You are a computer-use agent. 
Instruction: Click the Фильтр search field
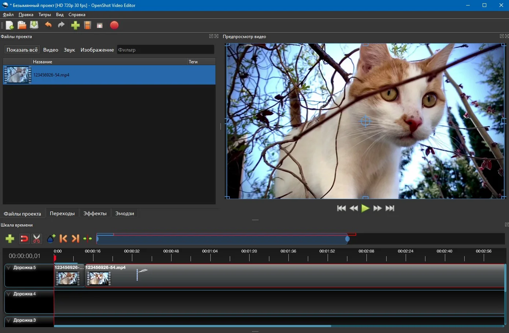tap(165, 50)
